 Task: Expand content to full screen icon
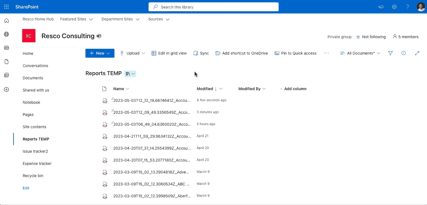tap(417, 53)
